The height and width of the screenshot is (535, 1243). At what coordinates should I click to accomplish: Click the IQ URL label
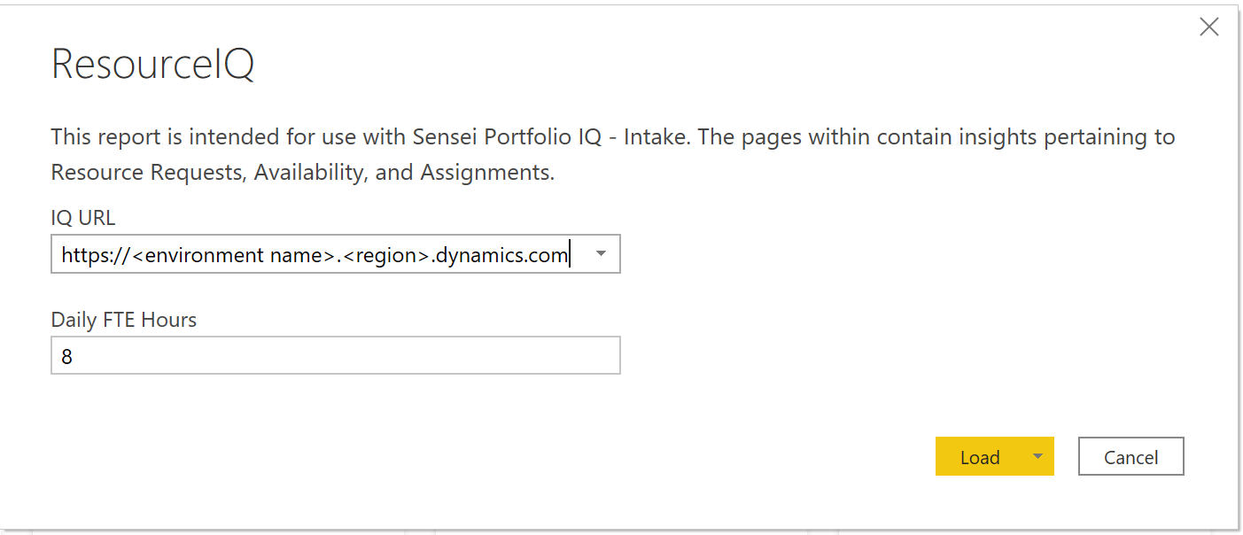point(83,218)
